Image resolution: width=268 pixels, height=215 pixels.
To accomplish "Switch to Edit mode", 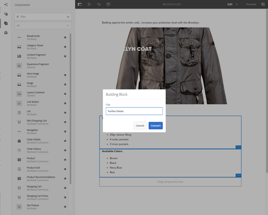I will tap(230, 4).
